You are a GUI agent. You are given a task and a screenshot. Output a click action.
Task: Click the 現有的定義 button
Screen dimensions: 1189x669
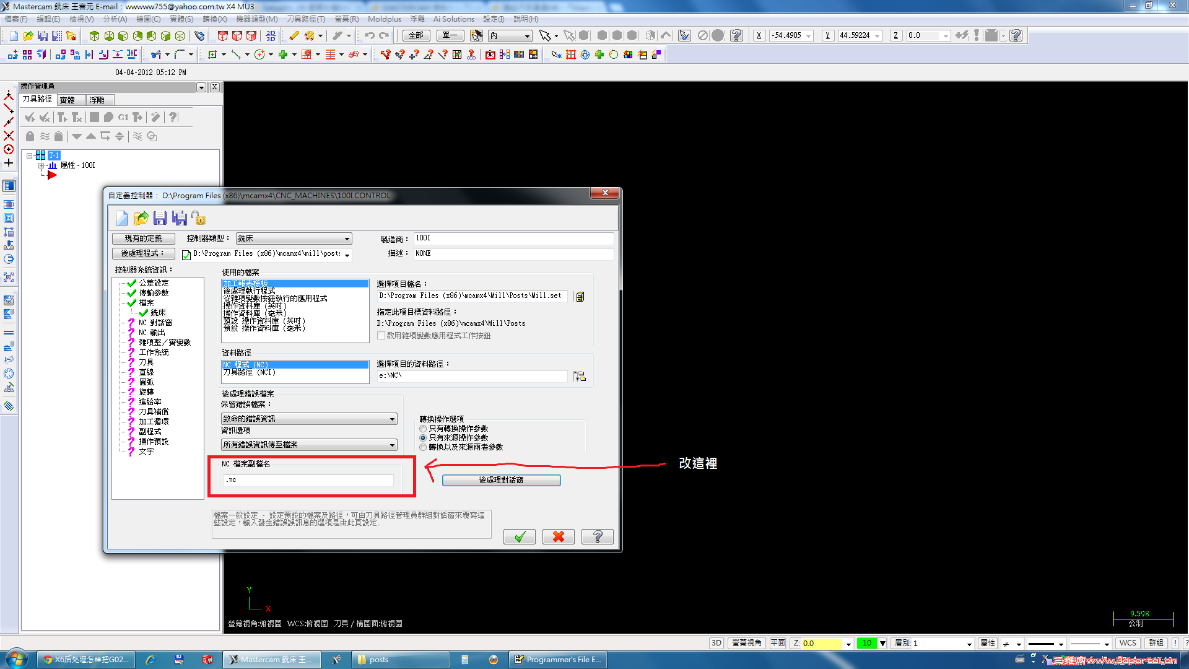[143, 238]
